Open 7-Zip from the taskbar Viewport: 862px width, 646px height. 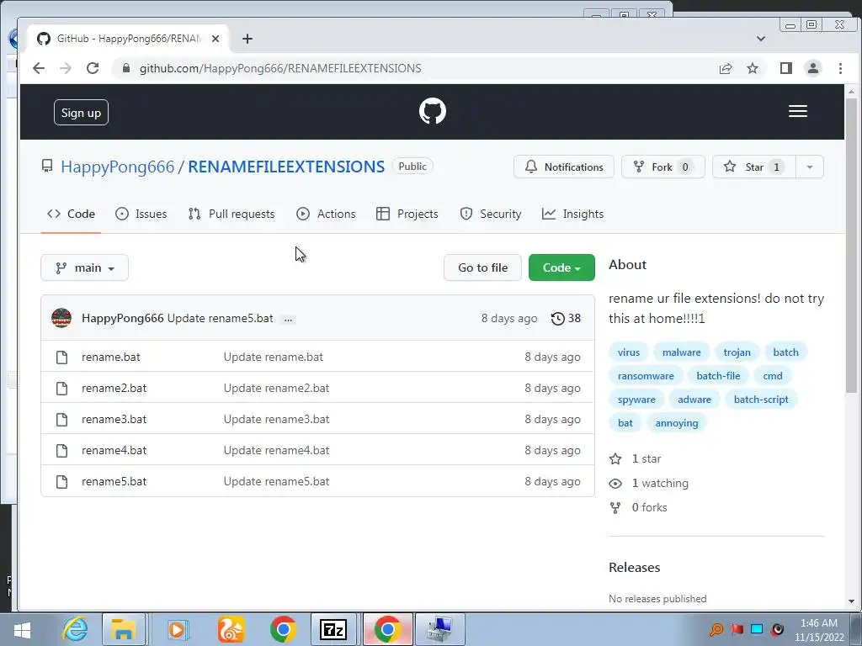pos(333,629)
